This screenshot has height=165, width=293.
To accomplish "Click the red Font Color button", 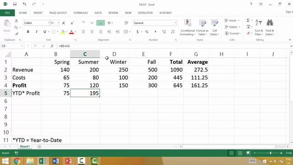I will (x=71, y=32).
